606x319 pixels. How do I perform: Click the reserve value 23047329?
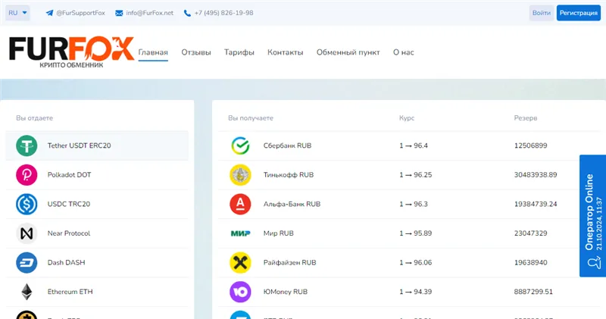pyautogui.click(x=531, y=233)
